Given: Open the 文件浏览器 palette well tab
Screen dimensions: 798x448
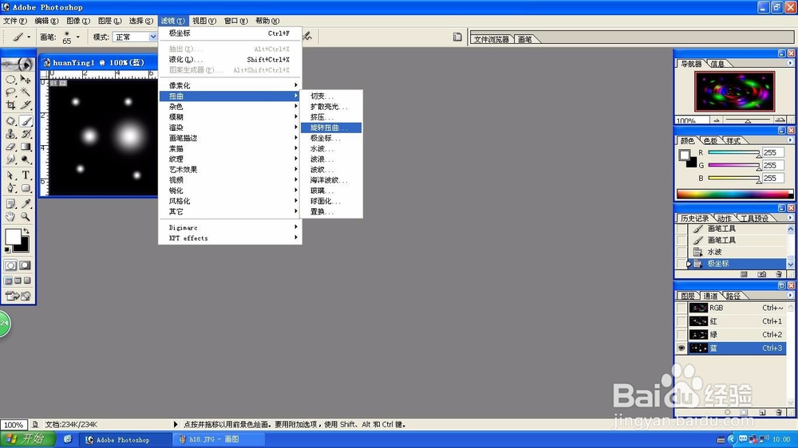Looking at the screenshot, I should [491, 39].
